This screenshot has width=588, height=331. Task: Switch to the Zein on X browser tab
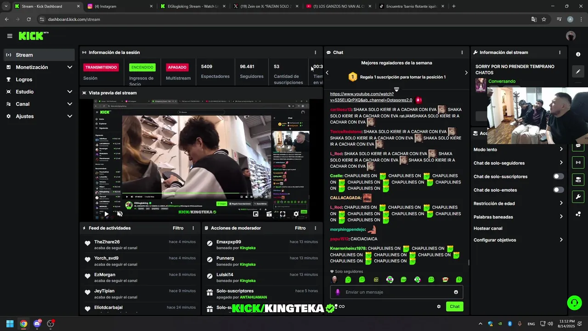[x=266, y=6]
